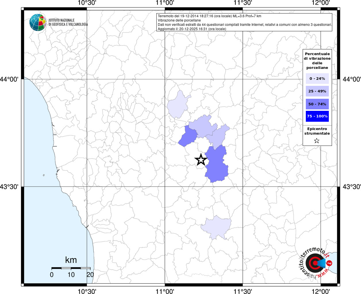
Task: Click the 'Terremoto del 19-12-2014' header line
Action: (x=210, y=16)
